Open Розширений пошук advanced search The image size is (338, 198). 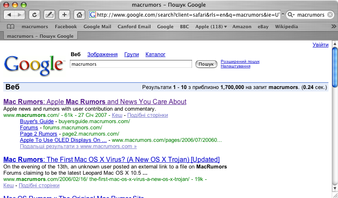click(x=240, y=62)
